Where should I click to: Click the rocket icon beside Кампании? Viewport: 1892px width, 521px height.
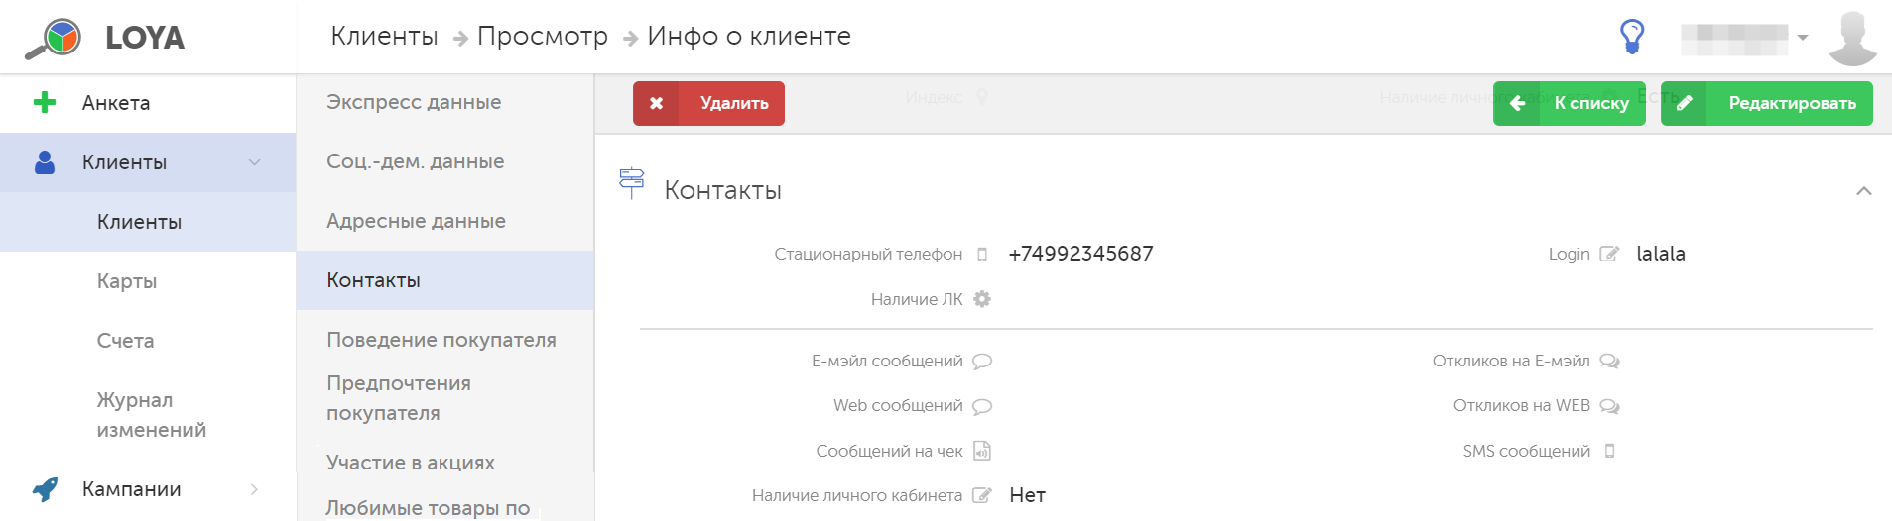pos(45,489)
